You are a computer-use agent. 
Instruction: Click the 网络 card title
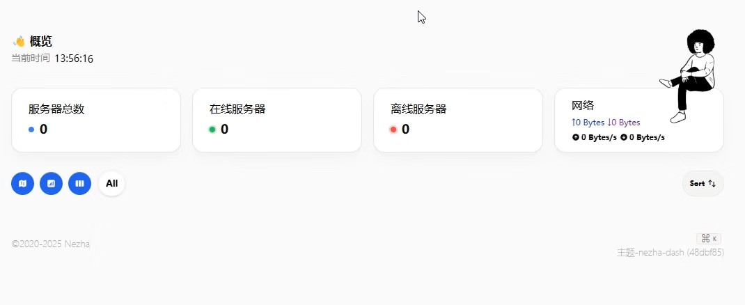[583, 105]
